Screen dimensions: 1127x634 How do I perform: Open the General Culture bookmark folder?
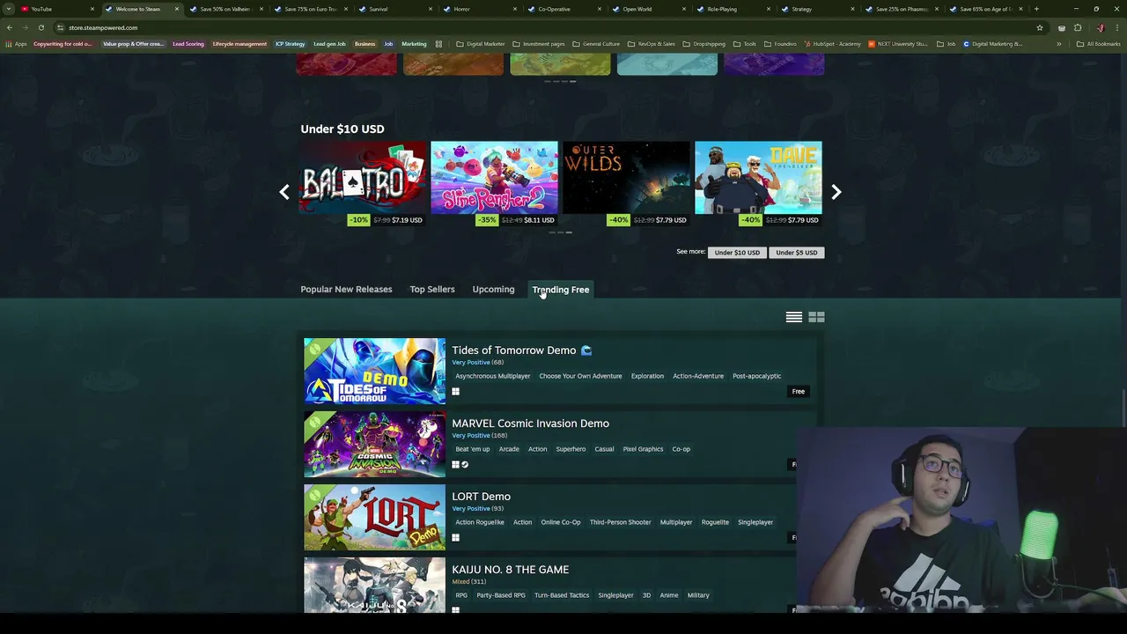(x=596, y=44)
